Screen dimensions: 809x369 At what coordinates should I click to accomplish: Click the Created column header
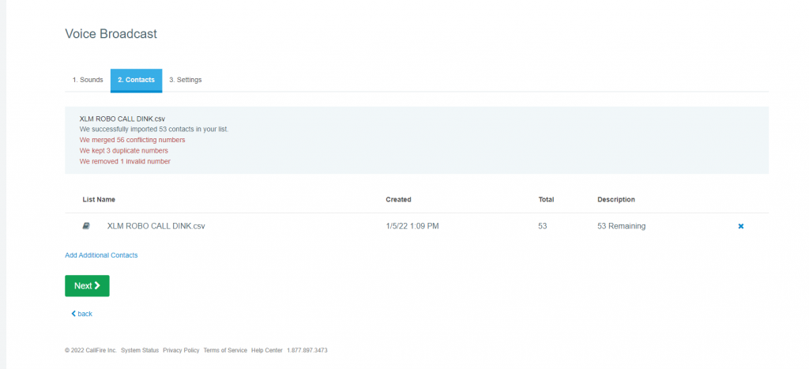(x=398, y=200)
